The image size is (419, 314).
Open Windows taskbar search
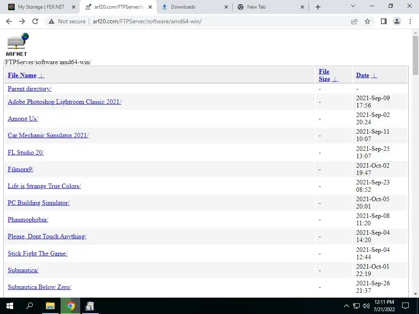tap(29, 306)
